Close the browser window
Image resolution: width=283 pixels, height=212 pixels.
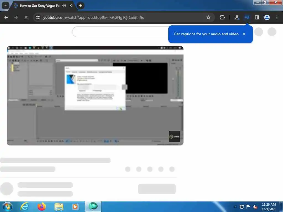[x=276, y=2]
